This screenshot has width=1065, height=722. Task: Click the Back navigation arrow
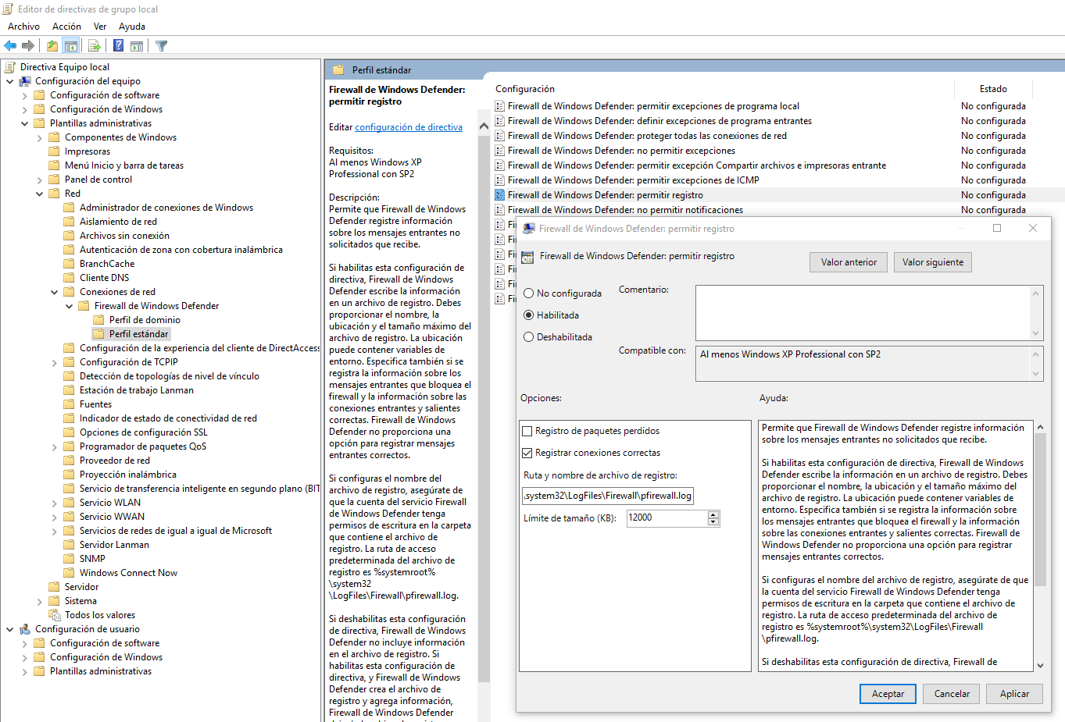tap(10, 45)
